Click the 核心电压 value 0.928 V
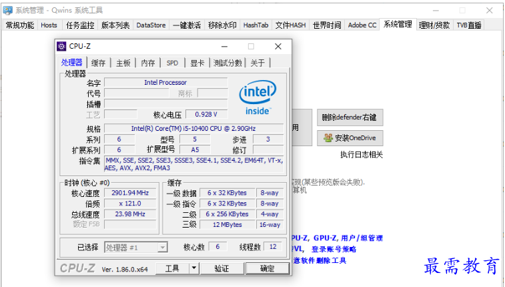Image resolution: width=505 pixels, height=287 pixels. pyautogui.click(x=206, y=114)
